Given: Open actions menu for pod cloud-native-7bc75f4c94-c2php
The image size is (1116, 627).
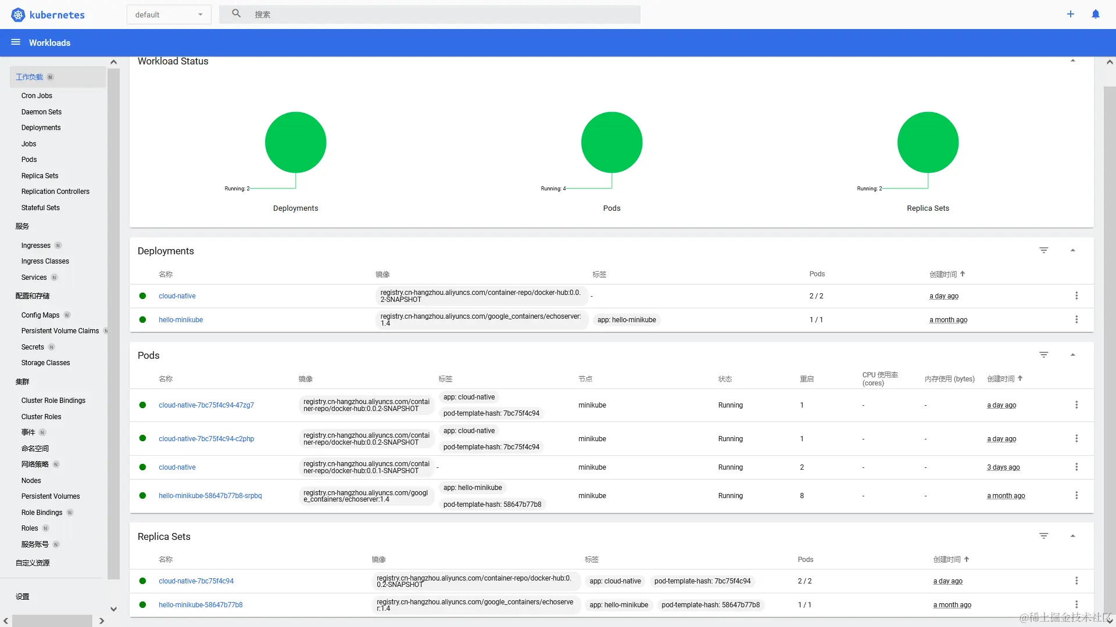Looking at the screenshot, I should [1076, 439].
